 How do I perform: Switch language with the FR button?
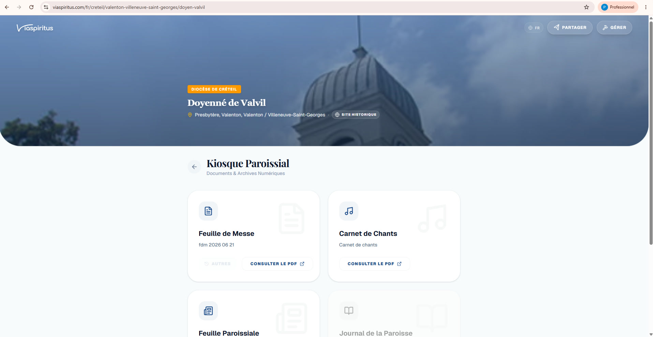pyautogui.click(x=534, y=28)
